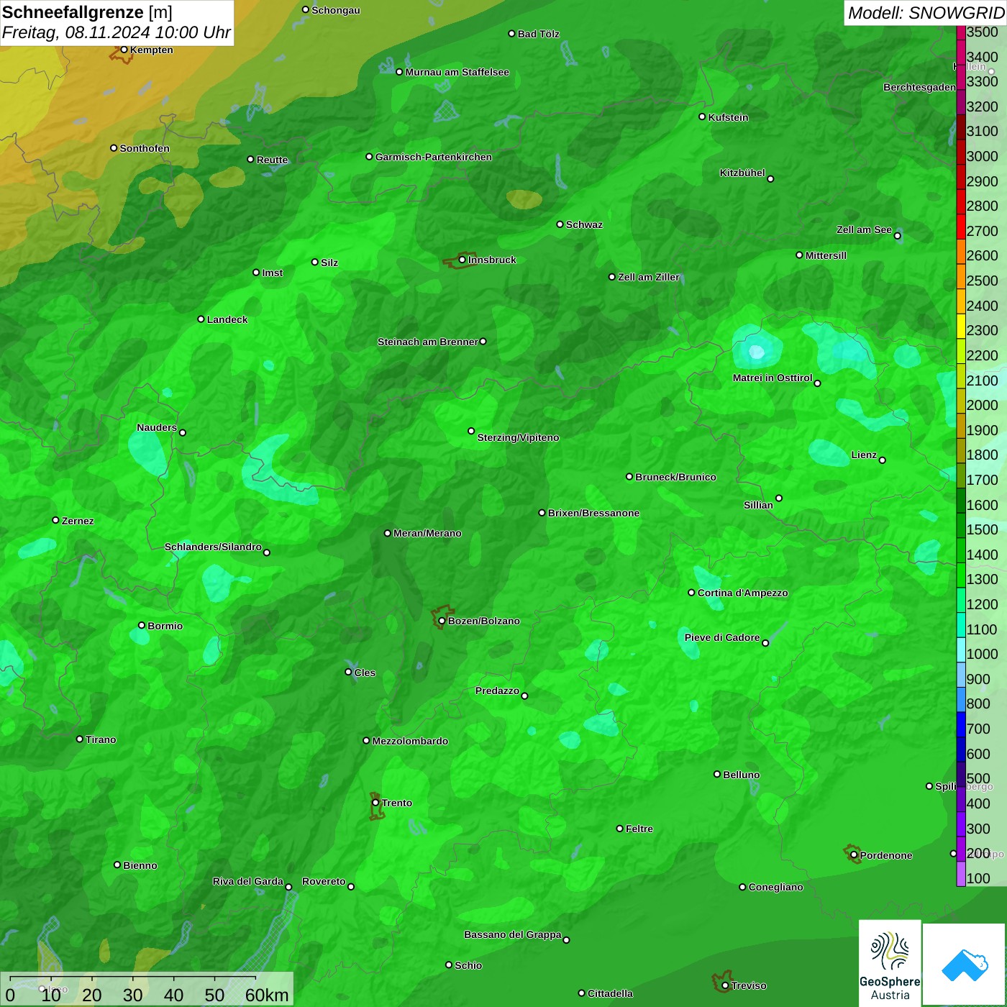Viewport: 1007px width, 1007px height.
Task: Click the GeoSphere Austria logo
Action: (890, 963)
